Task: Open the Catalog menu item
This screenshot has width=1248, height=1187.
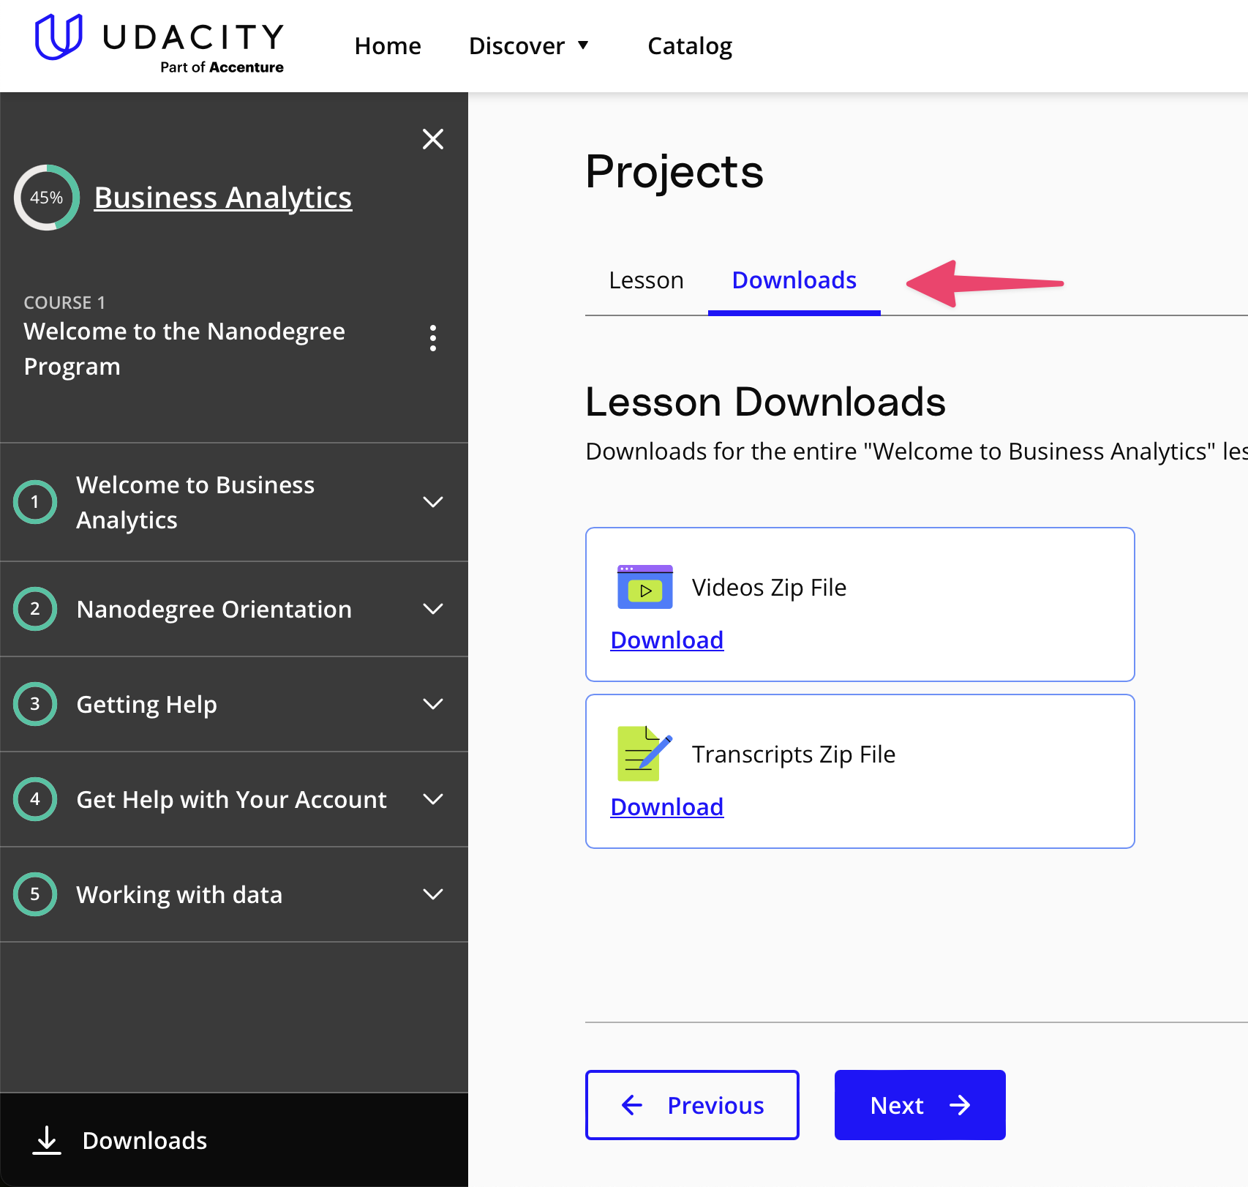Action: tap(688, 45)
